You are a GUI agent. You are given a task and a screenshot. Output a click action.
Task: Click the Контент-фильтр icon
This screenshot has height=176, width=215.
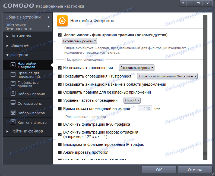pos(13,122)
